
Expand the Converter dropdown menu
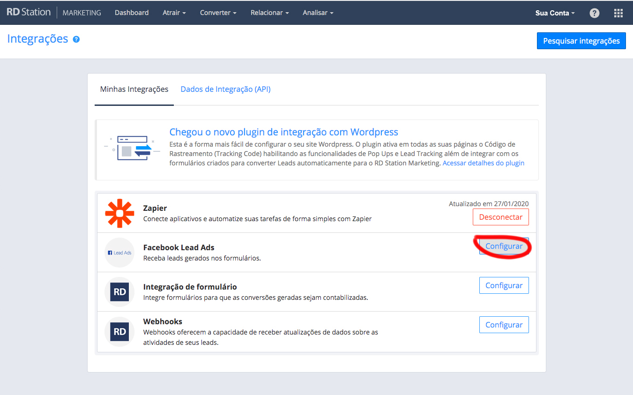pos(218,13)
